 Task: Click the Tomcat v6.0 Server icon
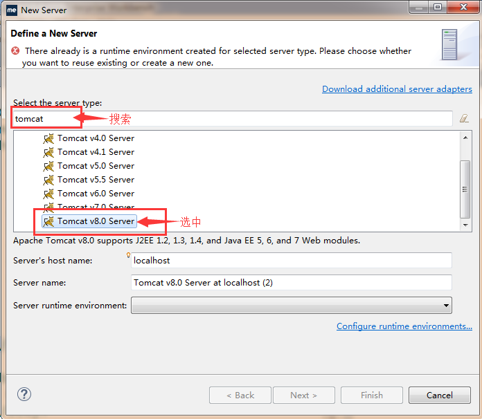48,194
